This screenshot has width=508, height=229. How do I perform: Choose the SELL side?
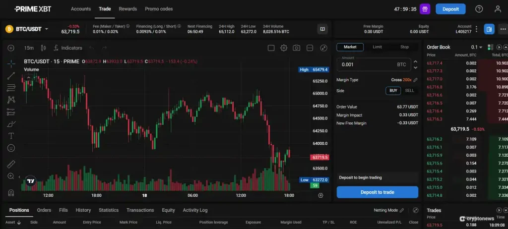click(x=409, y=91)
